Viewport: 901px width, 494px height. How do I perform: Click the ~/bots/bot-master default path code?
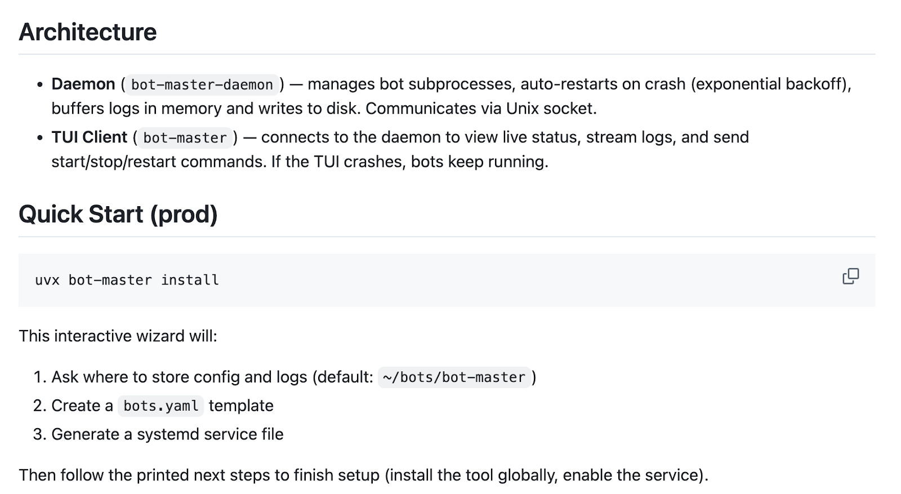[454, 377]
